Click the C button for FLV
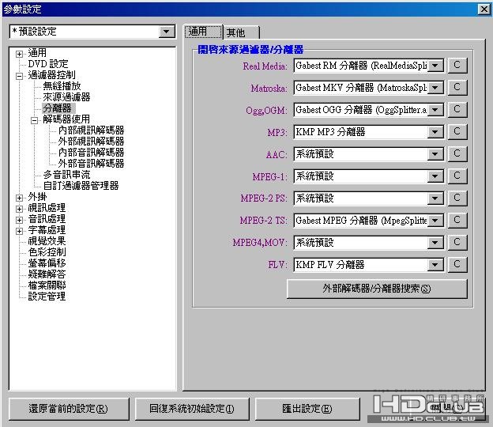 click(457, 265)
